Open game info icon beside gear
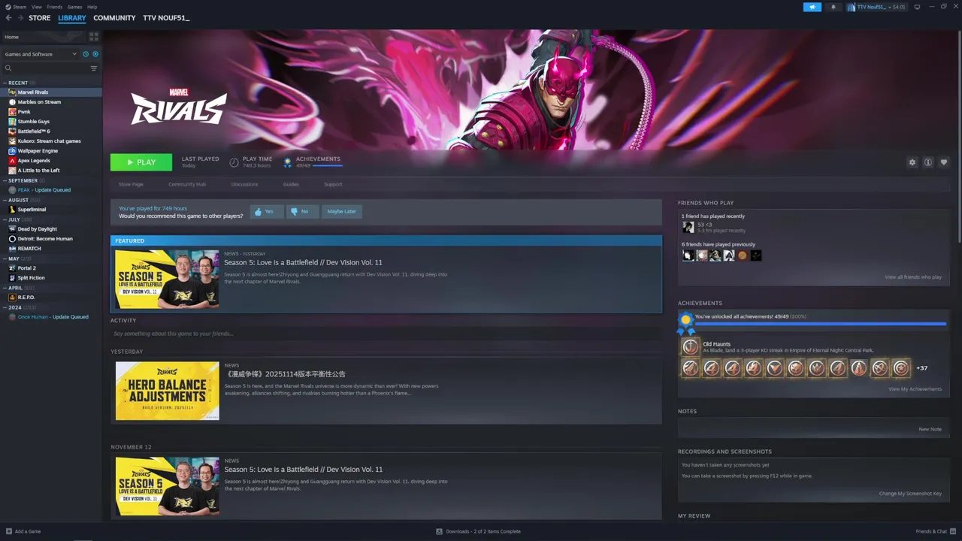962x541 pixels. 928,162
